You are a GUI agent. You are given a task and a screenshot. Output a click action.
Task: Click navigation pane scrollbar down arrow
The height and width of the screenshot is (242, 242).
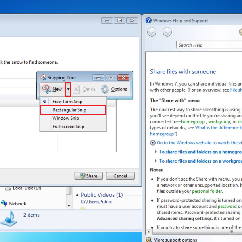pos(69,206)
